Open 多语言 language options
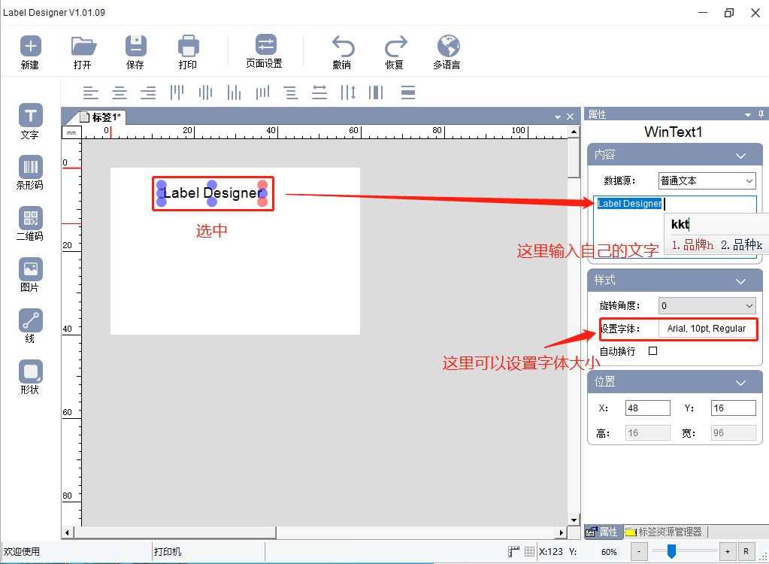The image size is (769, 564). pos(448,52)
